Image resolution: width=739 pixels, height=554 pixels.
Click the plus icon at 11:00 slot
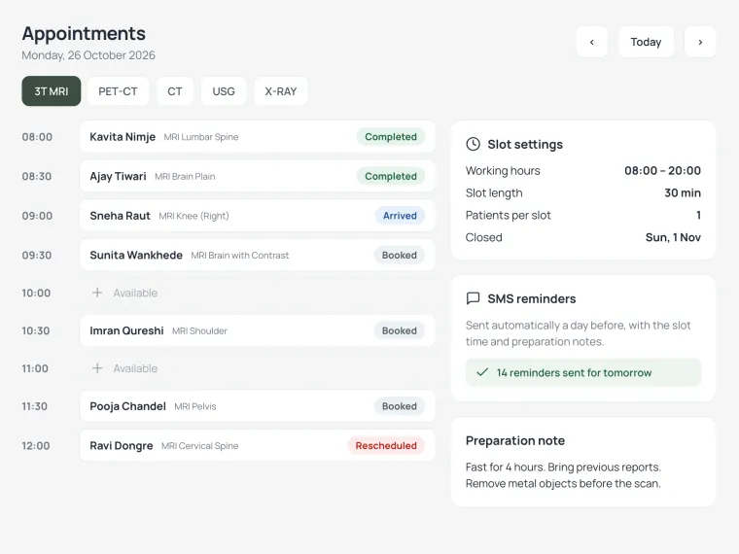(97, 368)
